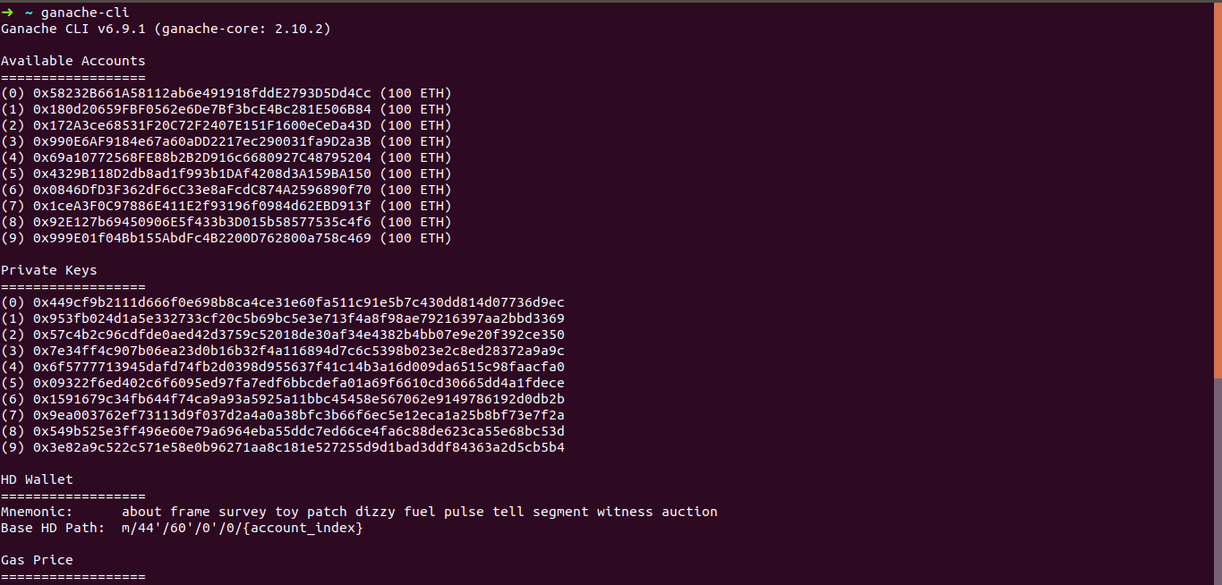Click private key (2) starting 0x57c4b2c9

298,335
